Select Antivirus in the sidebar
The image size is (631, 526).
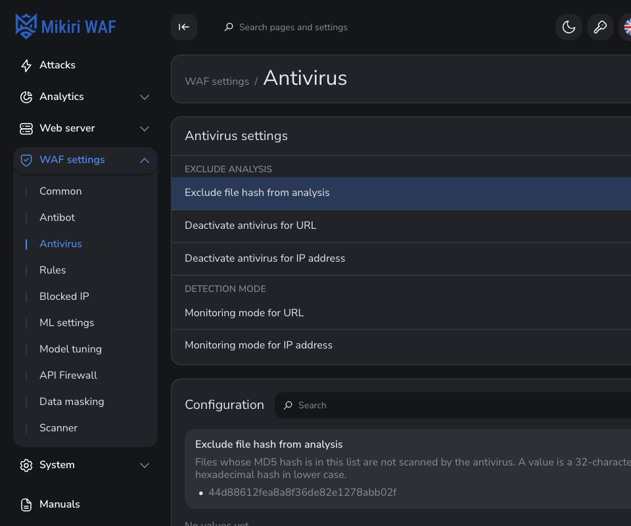click(60, 244)
